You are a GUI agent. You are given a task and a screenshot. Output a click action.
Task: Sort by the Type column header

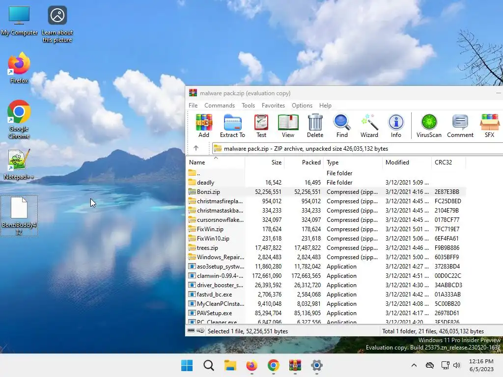pos(353,162)
